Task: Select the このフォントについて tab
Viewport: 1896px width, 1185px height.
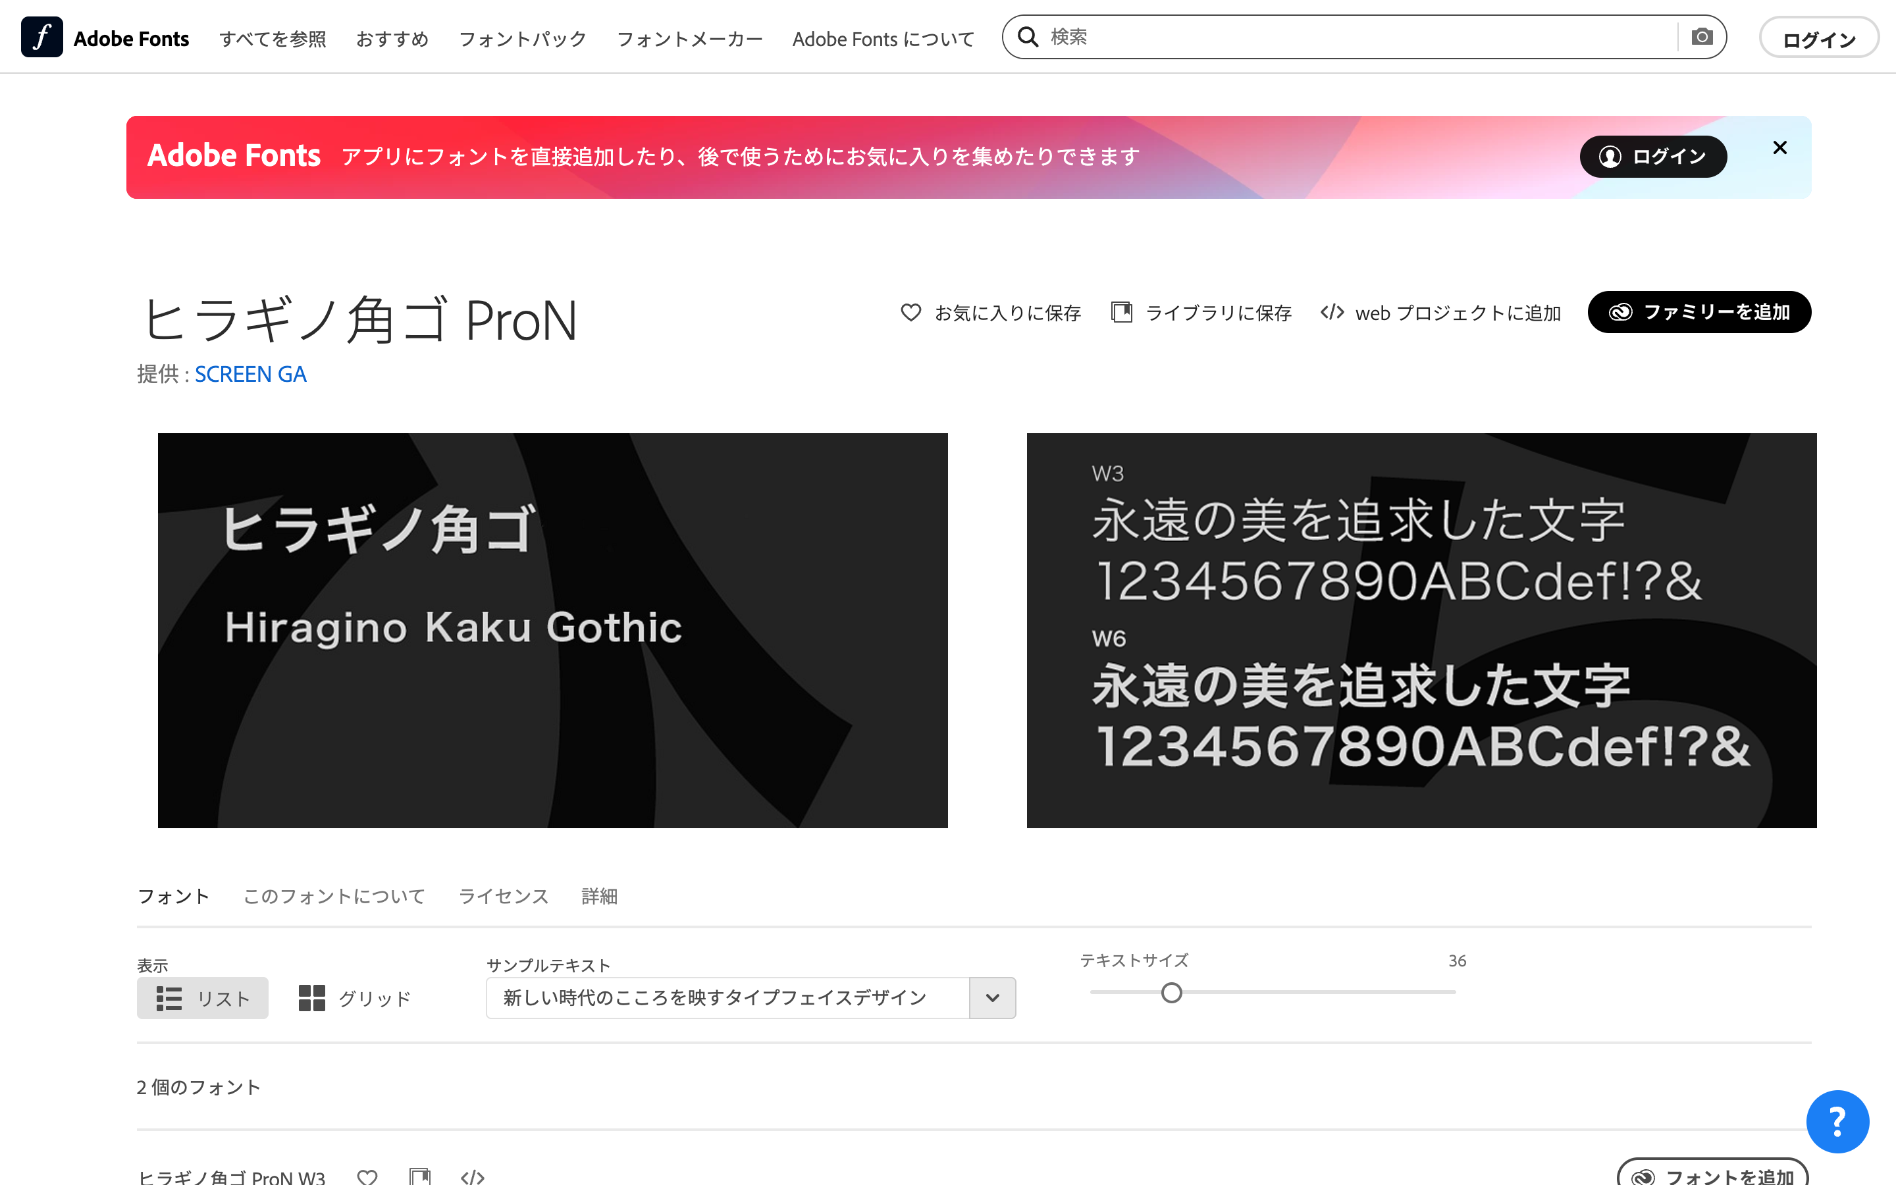Action: pos(334,896)
